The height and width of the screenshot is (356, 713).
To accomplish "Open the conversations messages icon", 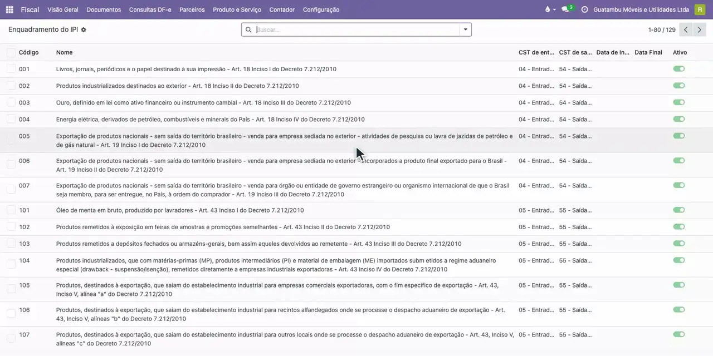I will pos(567,9).
